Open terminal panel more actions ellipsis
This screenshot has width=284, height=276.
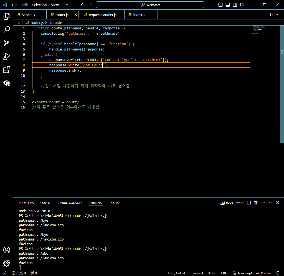tap(263, 203)
